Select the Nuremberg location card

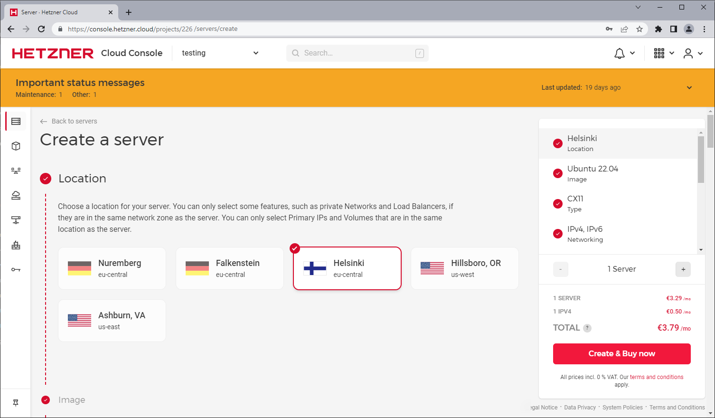click(112, 268)
